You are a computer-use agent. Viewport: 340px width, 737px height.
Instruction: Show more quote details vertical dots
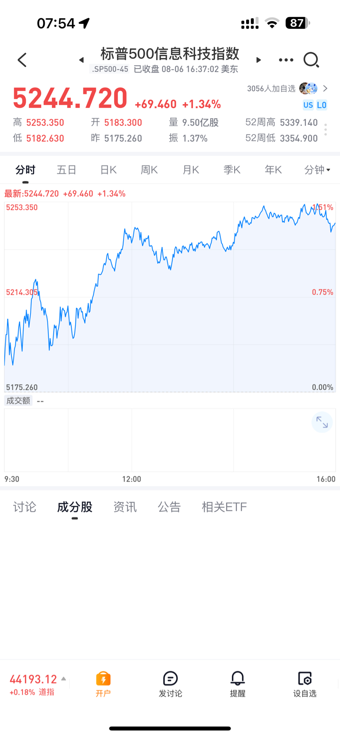tap(326, 130)
